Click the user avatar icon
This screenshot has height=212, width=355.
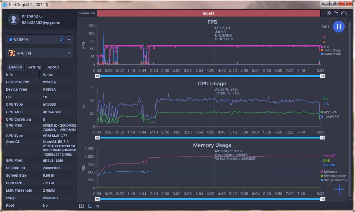(x=13, y=19)
